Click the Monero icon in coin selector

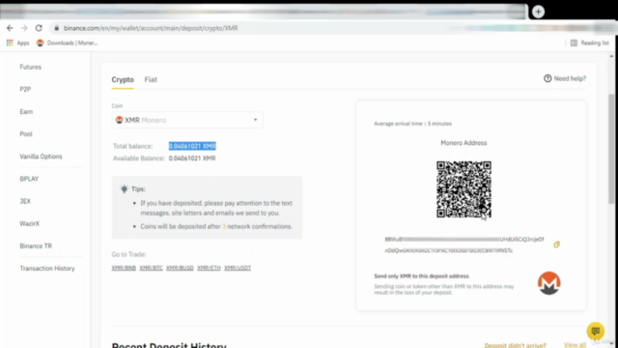pos(119,120)
